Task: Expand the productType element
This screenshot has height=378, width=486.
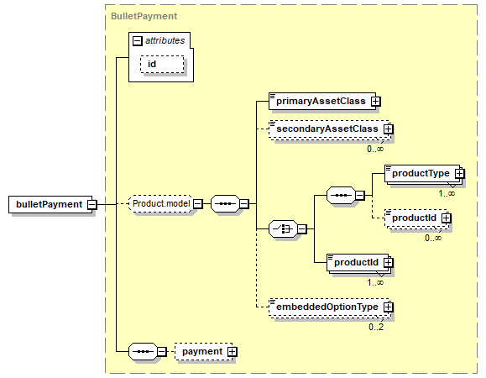Action: tap(460, 173)
